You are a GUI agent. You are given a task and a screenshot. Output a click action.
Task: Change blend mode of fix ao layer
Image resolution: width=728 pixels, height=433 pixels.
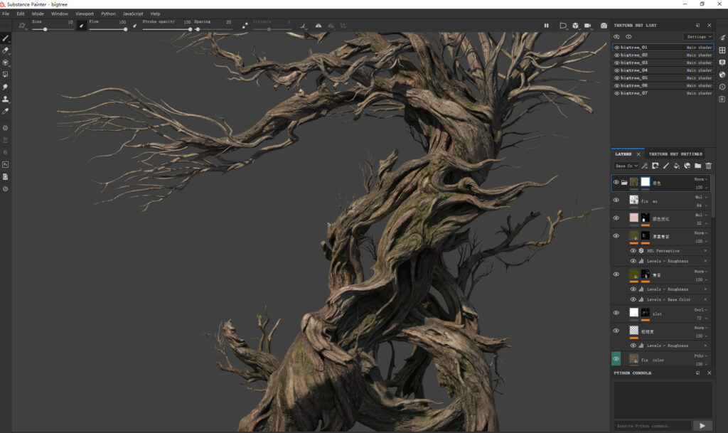(700, 197)
